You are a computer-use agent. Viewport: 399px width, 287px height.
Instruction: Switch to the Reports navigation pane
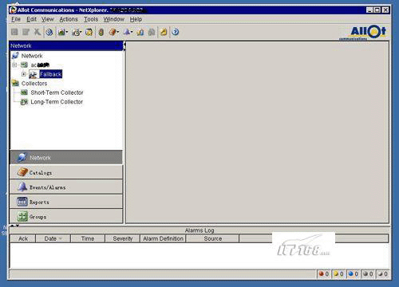[66, 202]
